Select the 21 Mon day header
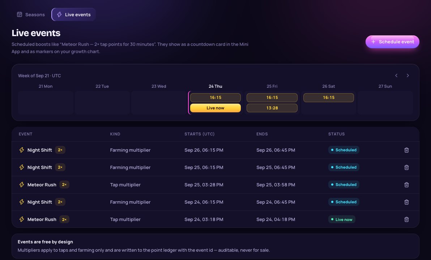This screenshot has width=431, height=260. pos(46,86)
